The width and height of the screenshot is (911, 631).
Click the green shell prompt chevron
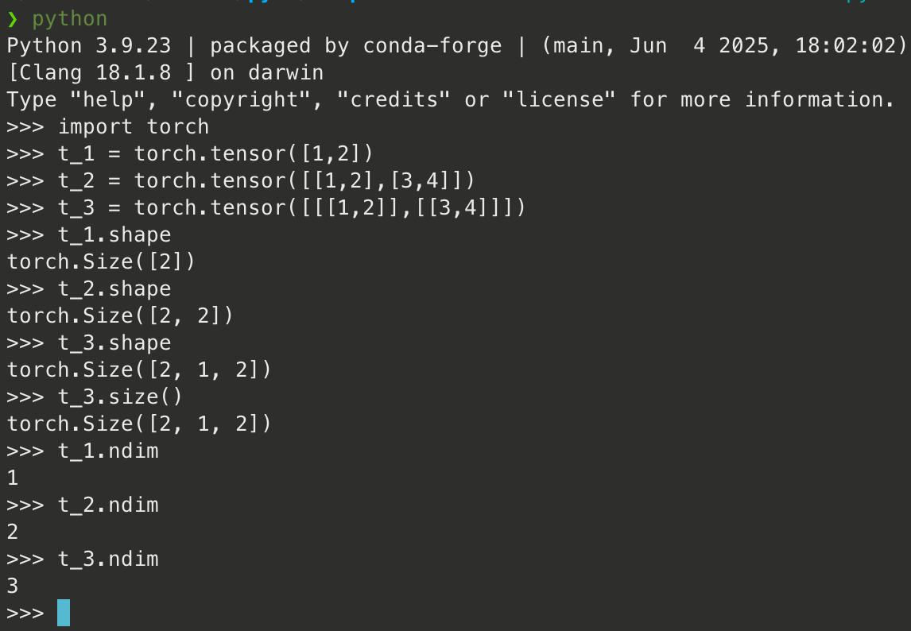pyautogui.click(x=12, y=18)
